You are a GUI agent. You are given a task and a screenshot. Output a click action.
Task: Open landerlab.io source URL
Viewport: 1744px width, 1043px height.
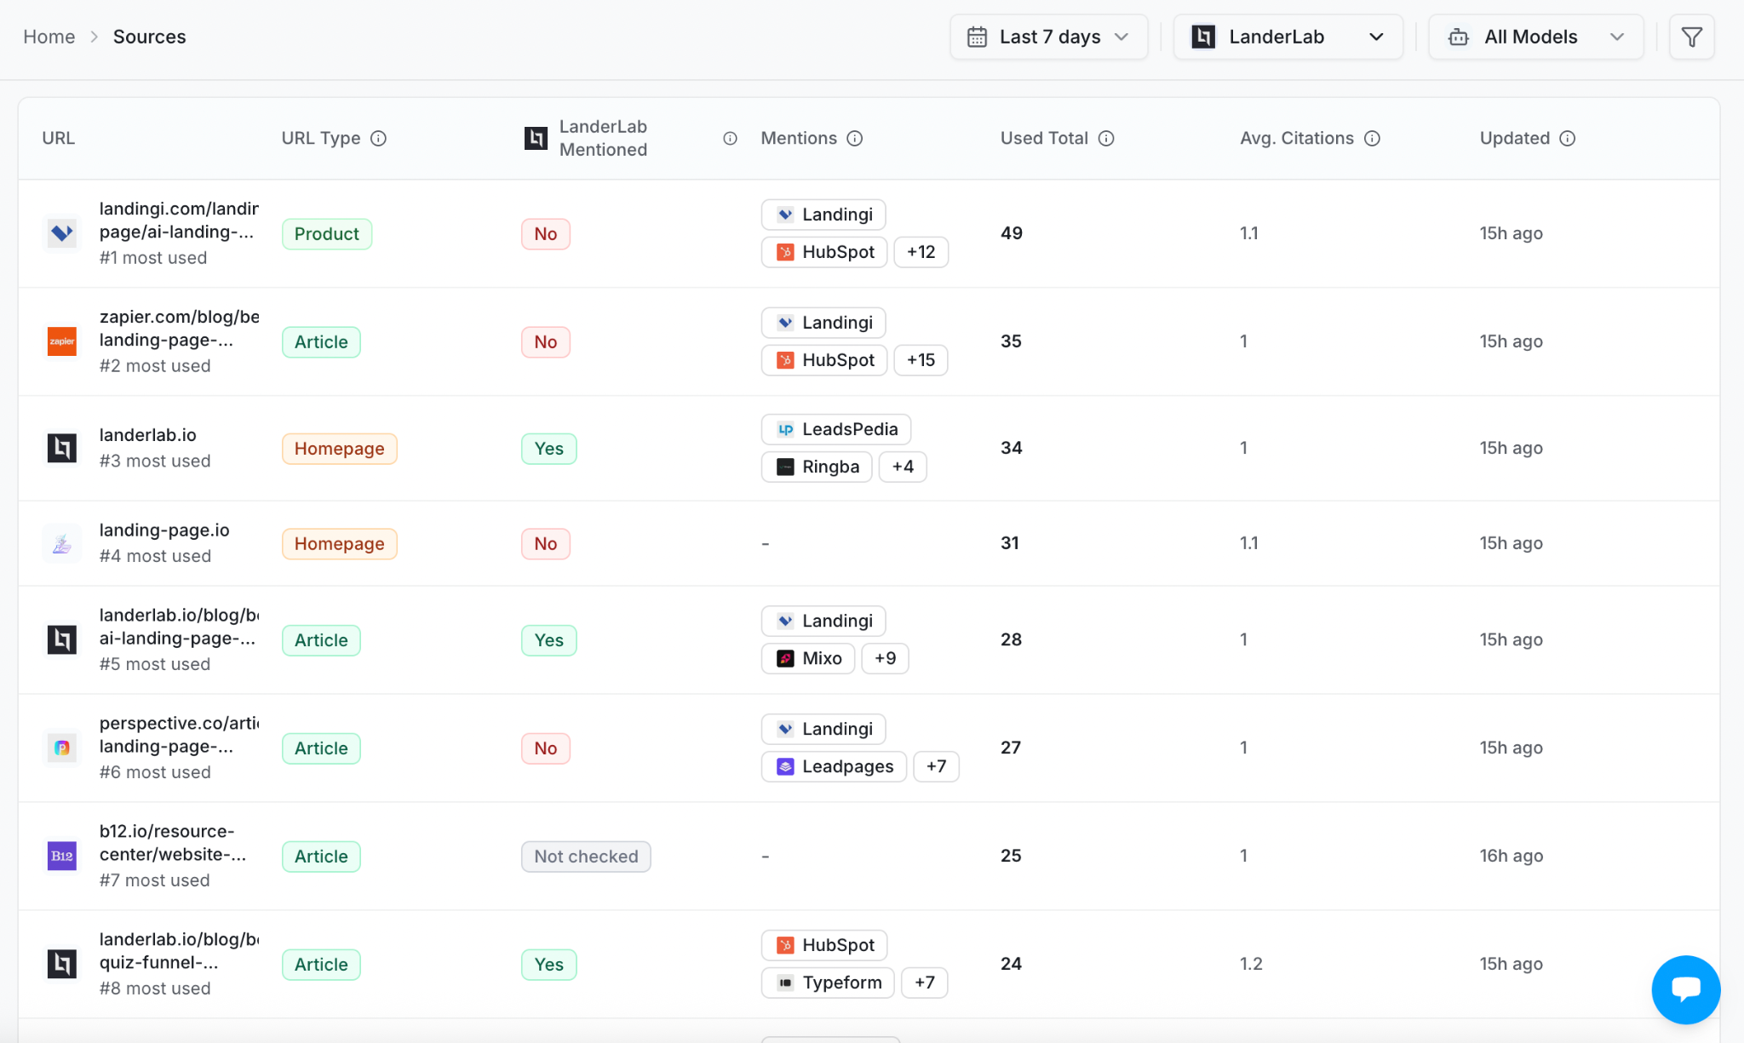147,435
